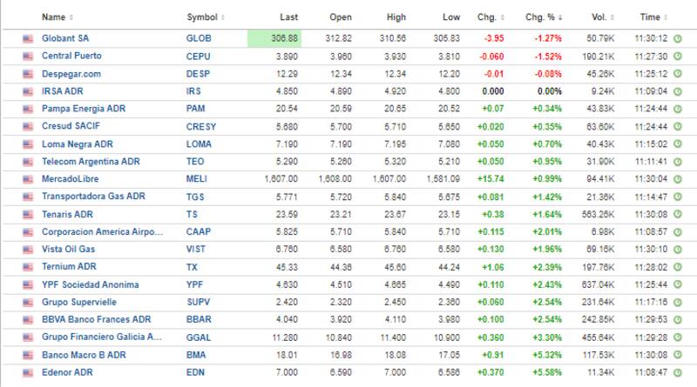Viewport: 697px width, 387px height.
Task: Open the Pampa Energia ADR link
Action: tap(84, 109)
